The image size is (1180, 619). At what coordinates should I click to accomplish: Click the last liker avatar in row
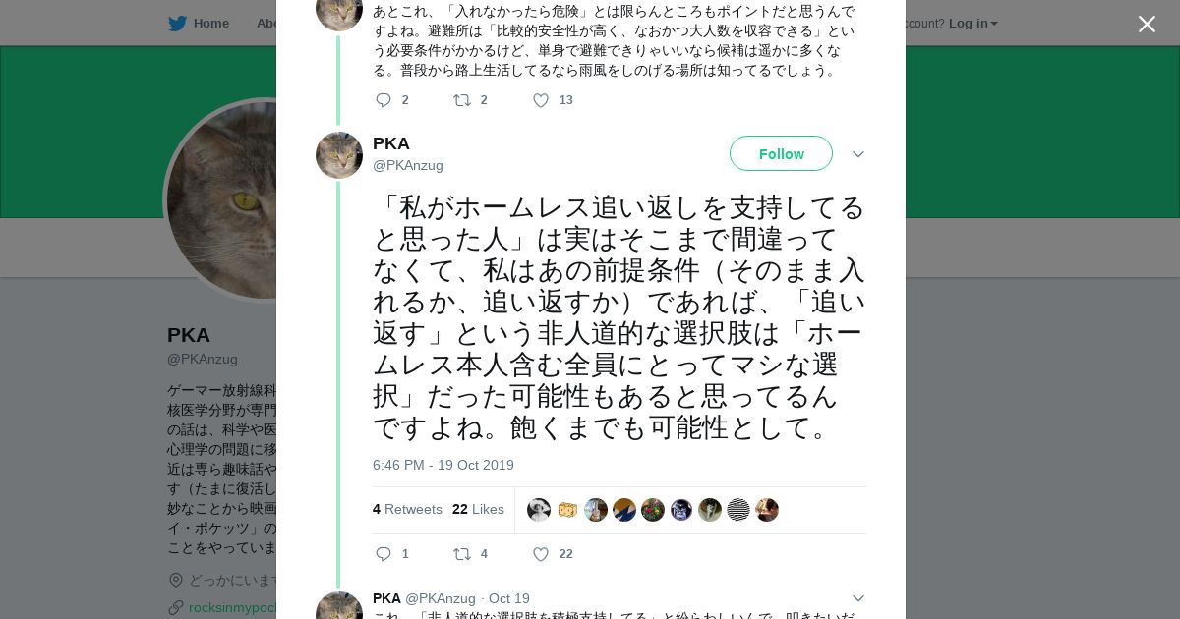pos(767,510)
